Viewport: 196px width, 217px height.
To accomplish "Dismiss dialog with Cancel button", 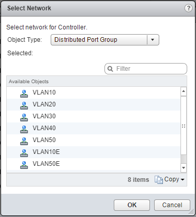I will [x=172, y=205].
